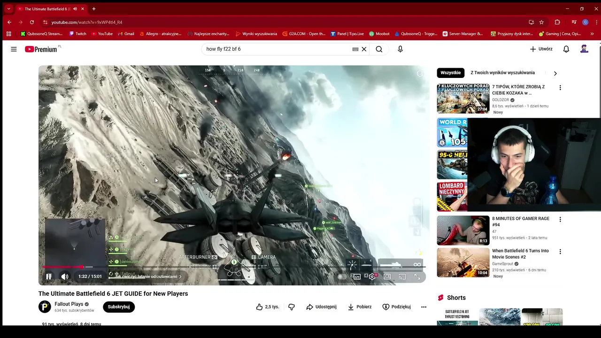Open Twitch bookmark
The height and width of the screenshot is (338, 601).
tap(78, 34)
